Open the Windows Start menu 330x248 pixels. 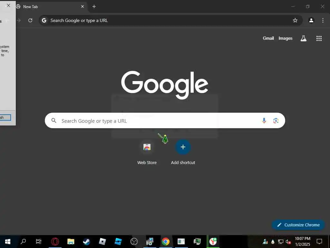(x=8, y=242)
